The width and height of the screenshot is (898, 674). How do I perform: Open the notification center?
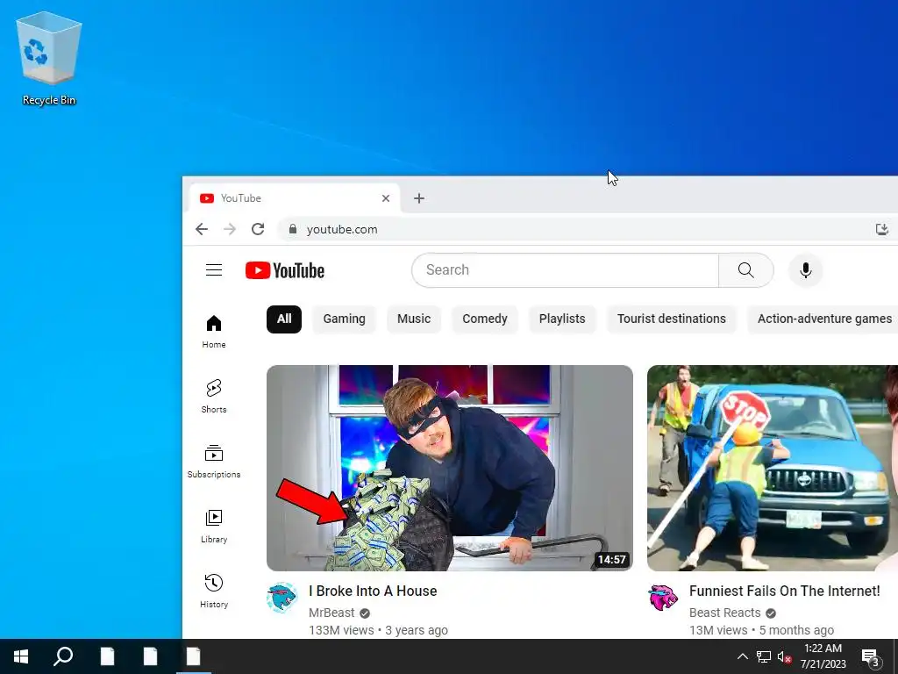[871, 656]
